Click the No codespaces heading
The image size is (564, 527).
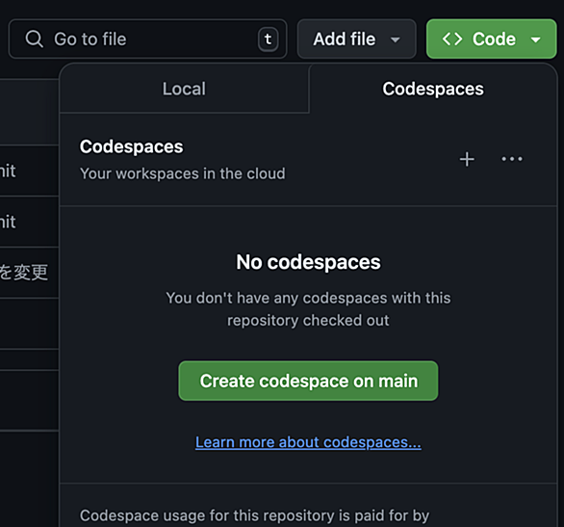coord(308,262)
